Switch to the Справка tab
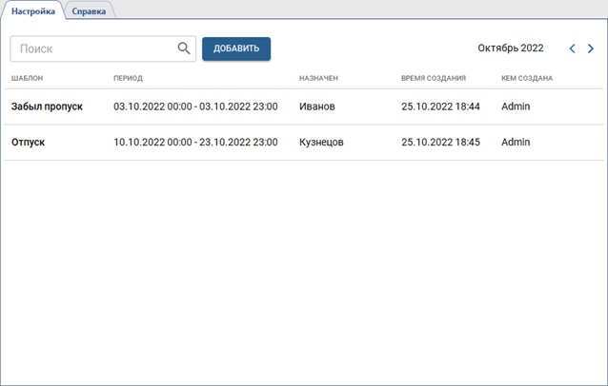The height and width of the screenshot is (386, 608). click(x=89, y=10)
